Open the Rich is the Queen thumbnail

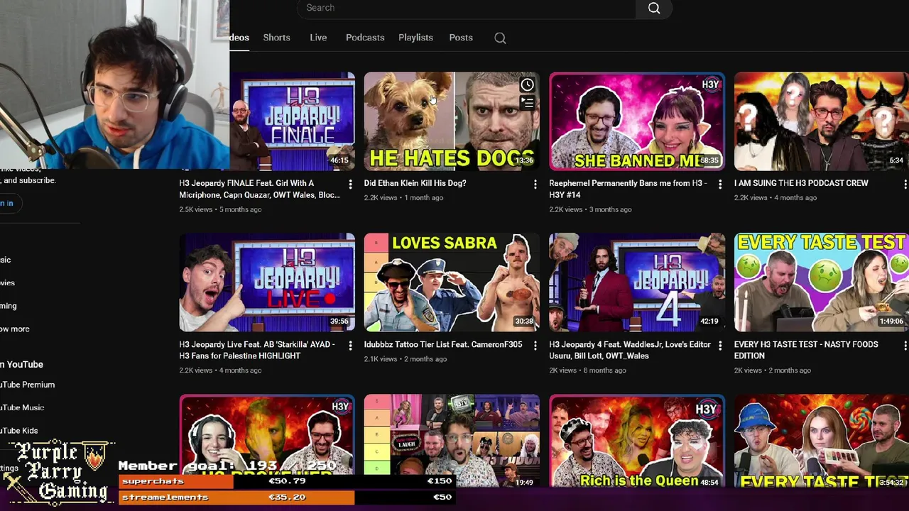[x=637, y=441]
